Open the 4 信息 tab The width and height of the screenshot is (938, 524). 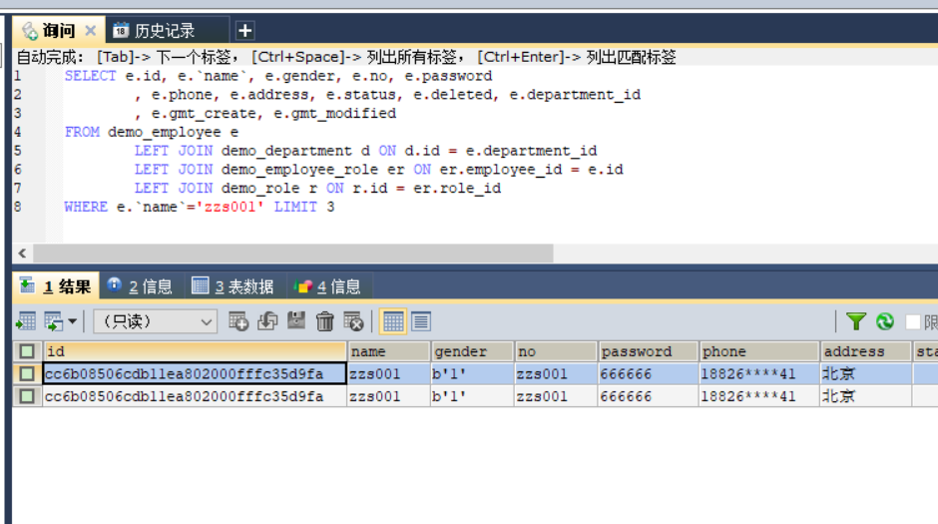[x=328, y=286]
